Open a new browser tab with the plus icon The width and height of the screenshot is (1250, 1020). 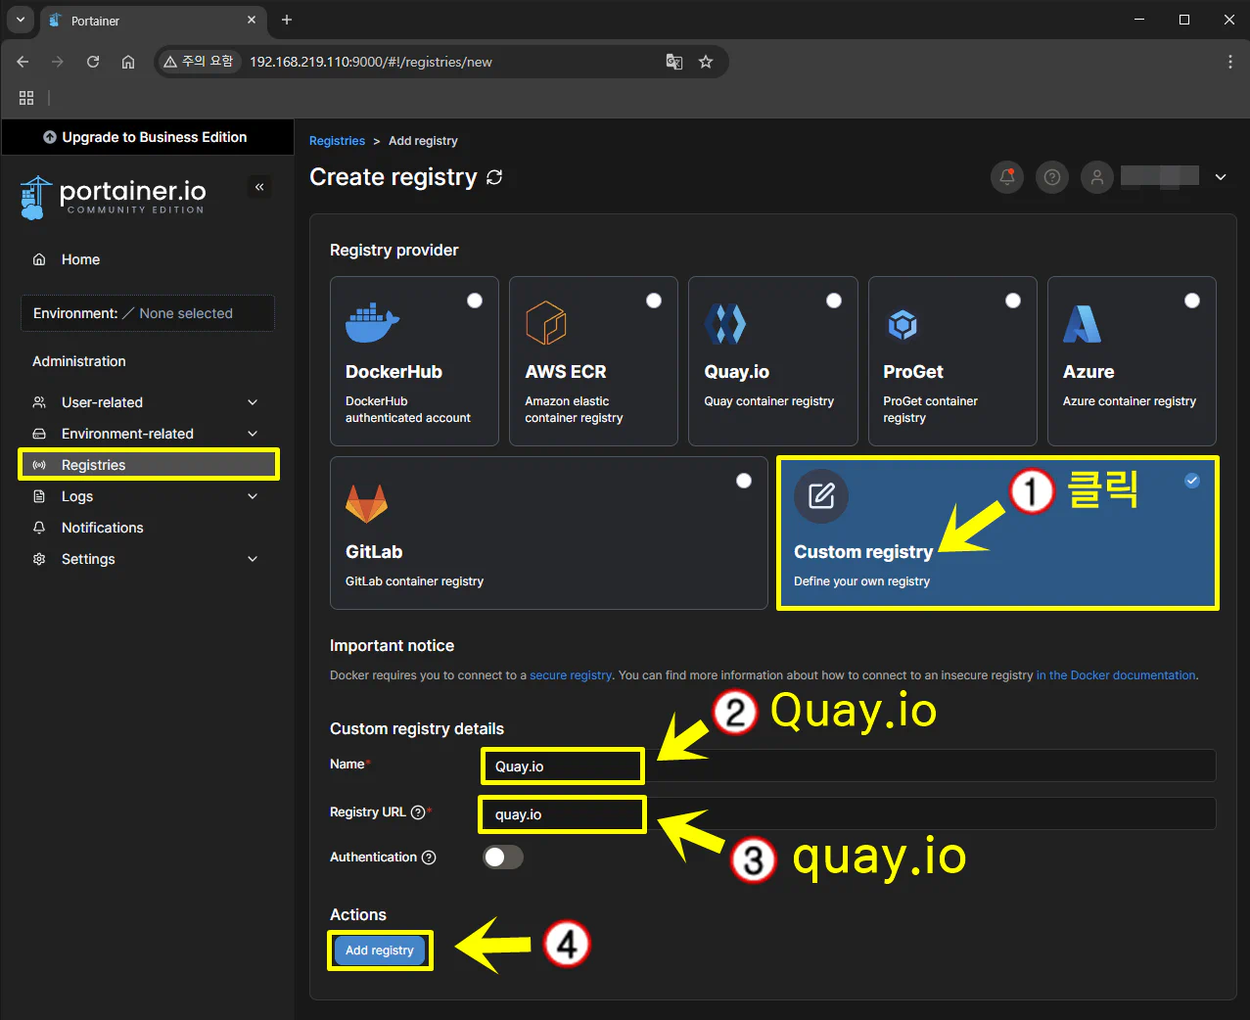[x=287, y=20]
